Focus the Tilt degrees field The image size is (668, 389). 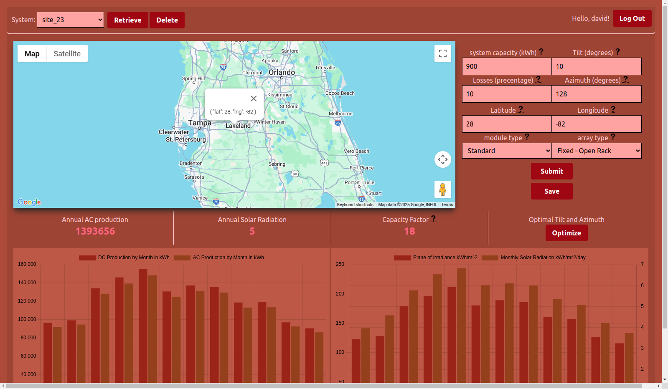pyautogui.click(x=597, y=66)
